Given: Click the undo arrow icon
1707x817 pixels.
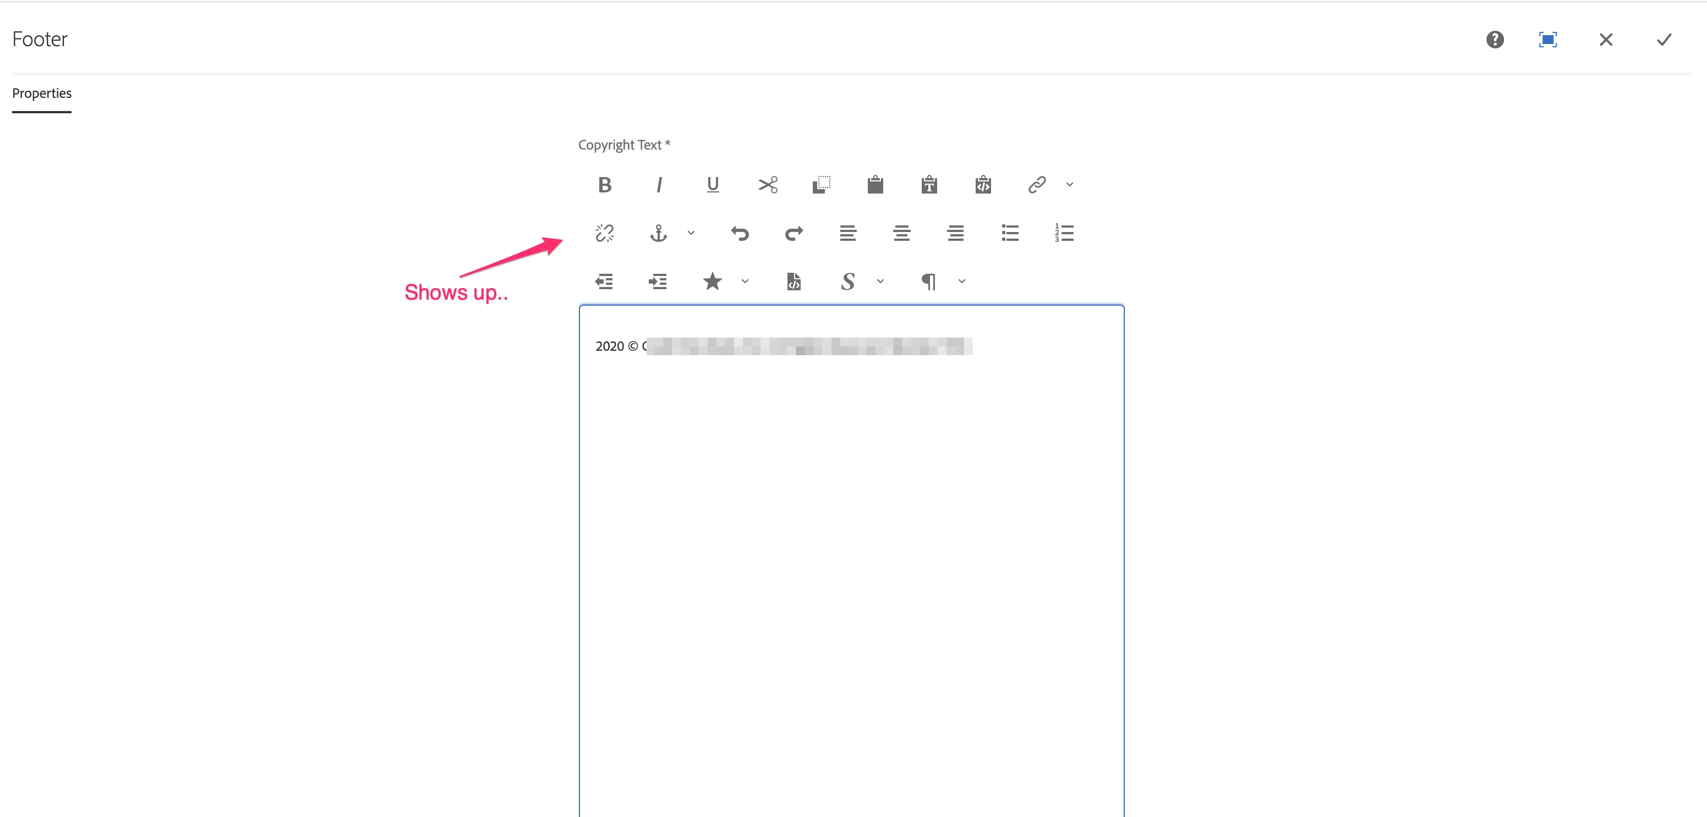Looking at the screenshot, I should point(740,233).
